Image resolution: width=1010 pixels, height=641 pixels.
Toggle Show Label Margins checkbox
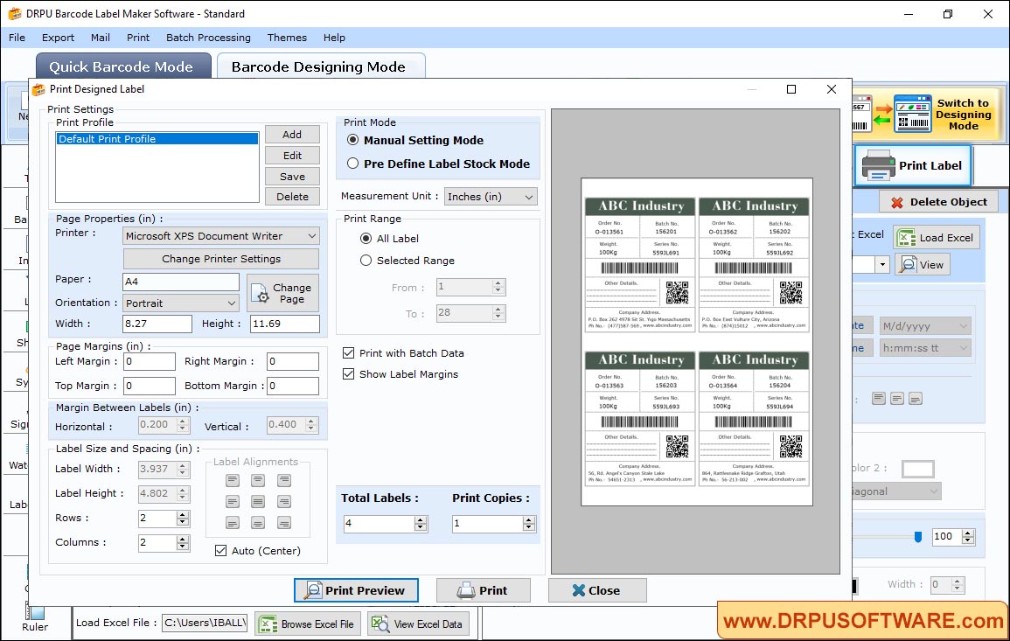(x=349, y=374)
